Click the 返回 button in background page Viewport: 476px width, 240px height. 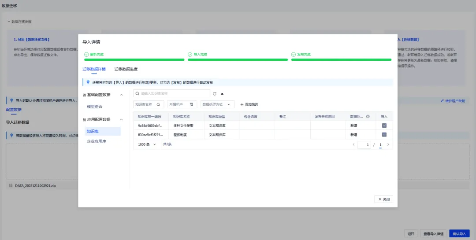[411, 234]
